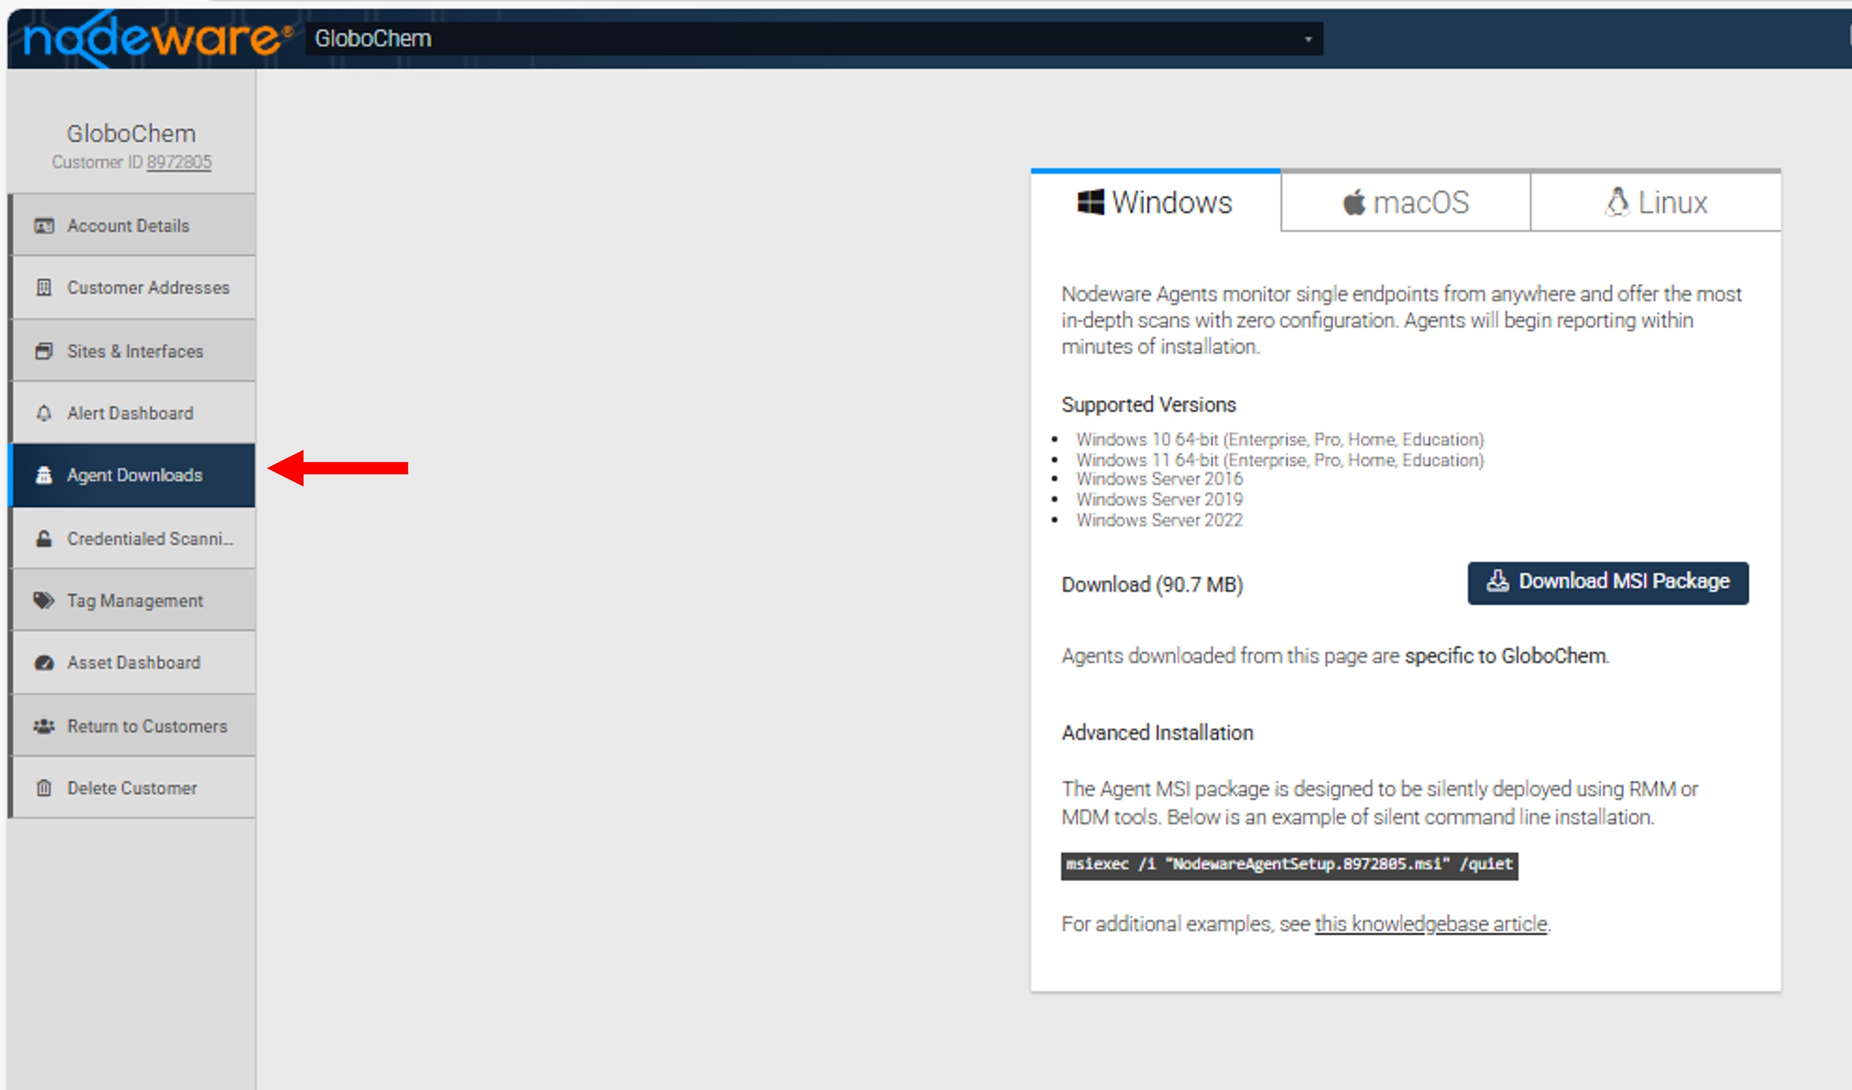Click the Alert Dashboard bell icon
The width and height of the screenshot is (1852, 1090).
click(x=44, y=413)
